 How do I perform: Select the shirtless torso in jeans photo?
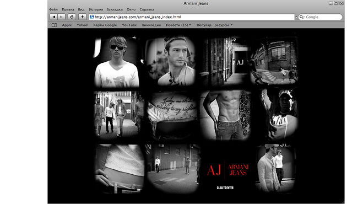click(226, 115)
